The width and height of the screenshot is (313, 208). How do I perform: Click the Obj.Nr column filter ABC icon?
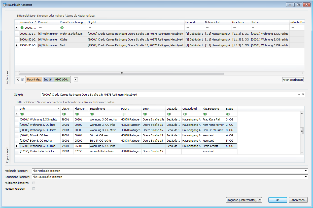(x=63, y=114)
